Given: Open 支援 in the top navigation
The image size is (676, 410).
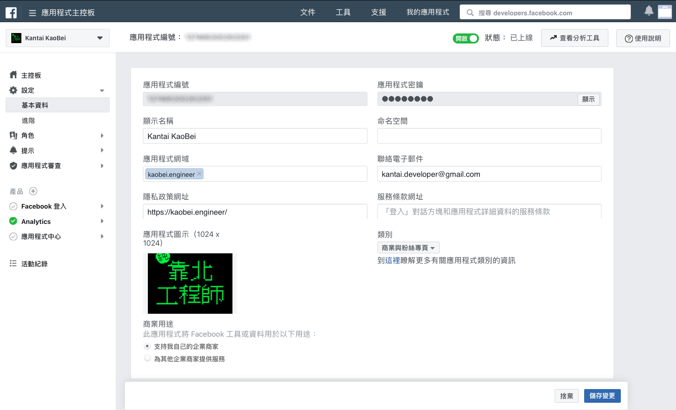Looking at the screenshot, I should pos(378,12).
